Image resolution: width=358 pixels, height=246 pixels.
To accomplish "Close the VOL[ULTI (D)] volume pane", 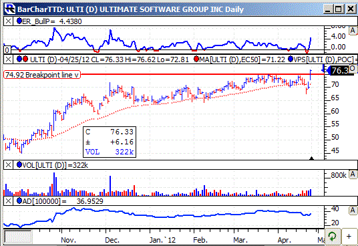I will pyautogui.click(x=8, y=164).
